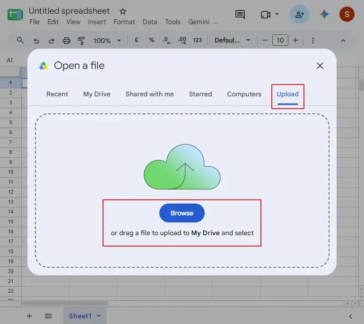Image resolution: width=364 pixels, height=324 pixels.
Task: Start a Meet call via camera icon
Action: [x=266, y=15]
